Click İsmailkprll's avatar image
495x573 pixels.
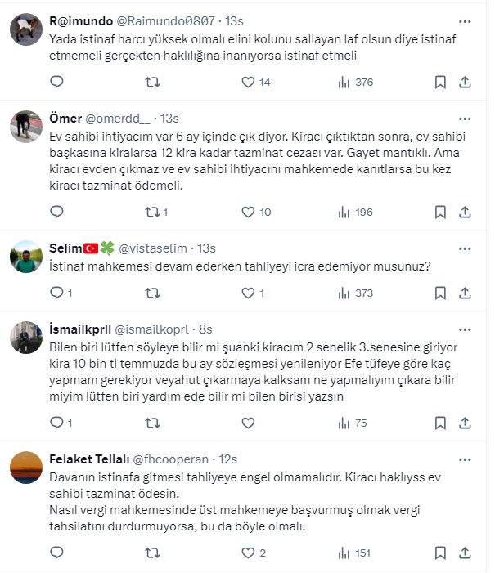coord(26,338)
